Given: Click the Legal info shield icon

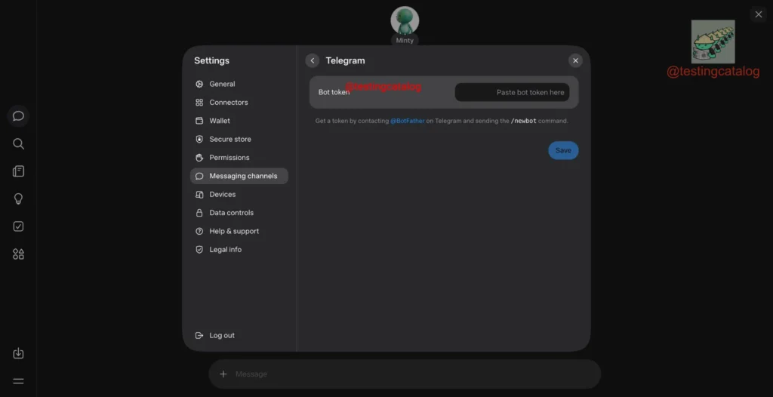Looking at the screenshot, I should click(199, 250).
